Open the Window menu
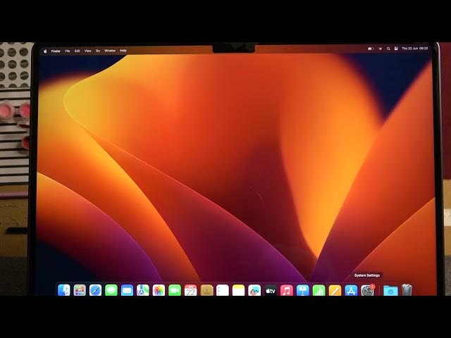 110,51
